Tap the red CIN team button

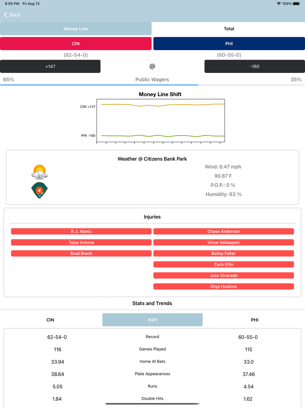pos(76,44)
